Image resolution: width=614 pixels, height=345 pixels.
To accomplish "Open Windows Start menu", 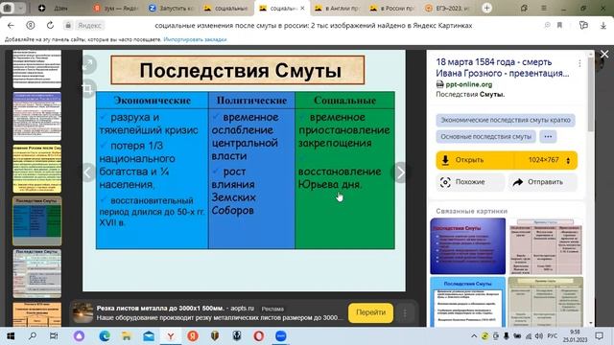I will pos(11,336).
